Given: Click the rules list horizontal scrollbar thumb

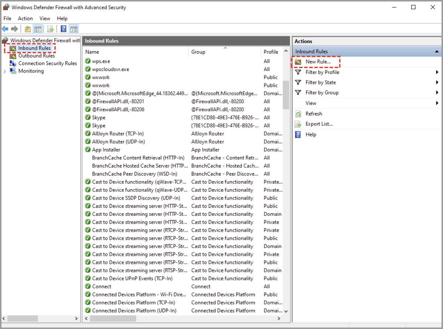Looking at the screenshot, I should pyautogui.click(x=113, y=319).
